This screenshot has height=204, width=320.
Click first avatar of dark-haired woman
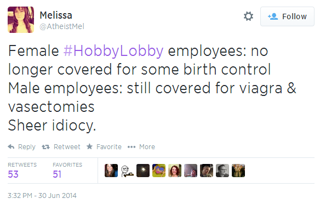[x=111, y=171]
